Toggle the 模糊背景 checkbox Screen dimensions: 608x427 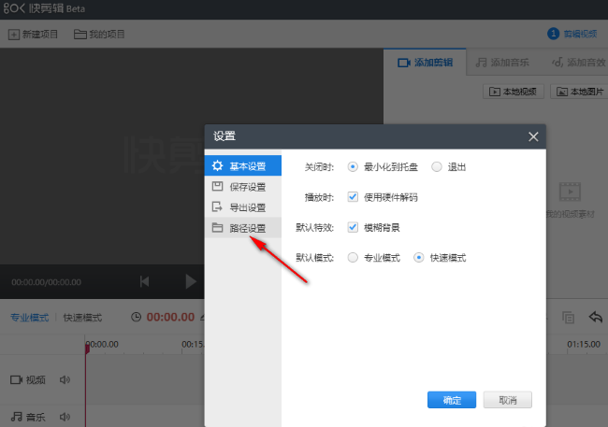point(353,227)
